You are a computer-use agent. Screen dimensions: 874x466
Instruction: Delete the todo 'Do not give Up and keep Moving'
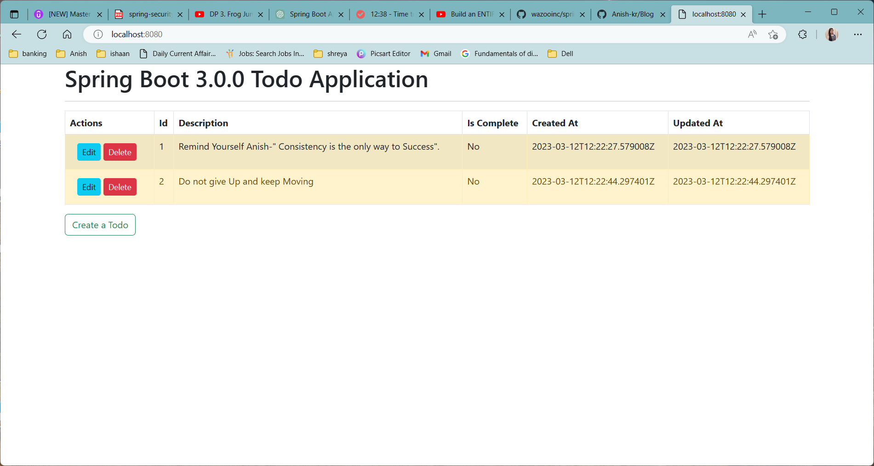(x=120, y=187)
